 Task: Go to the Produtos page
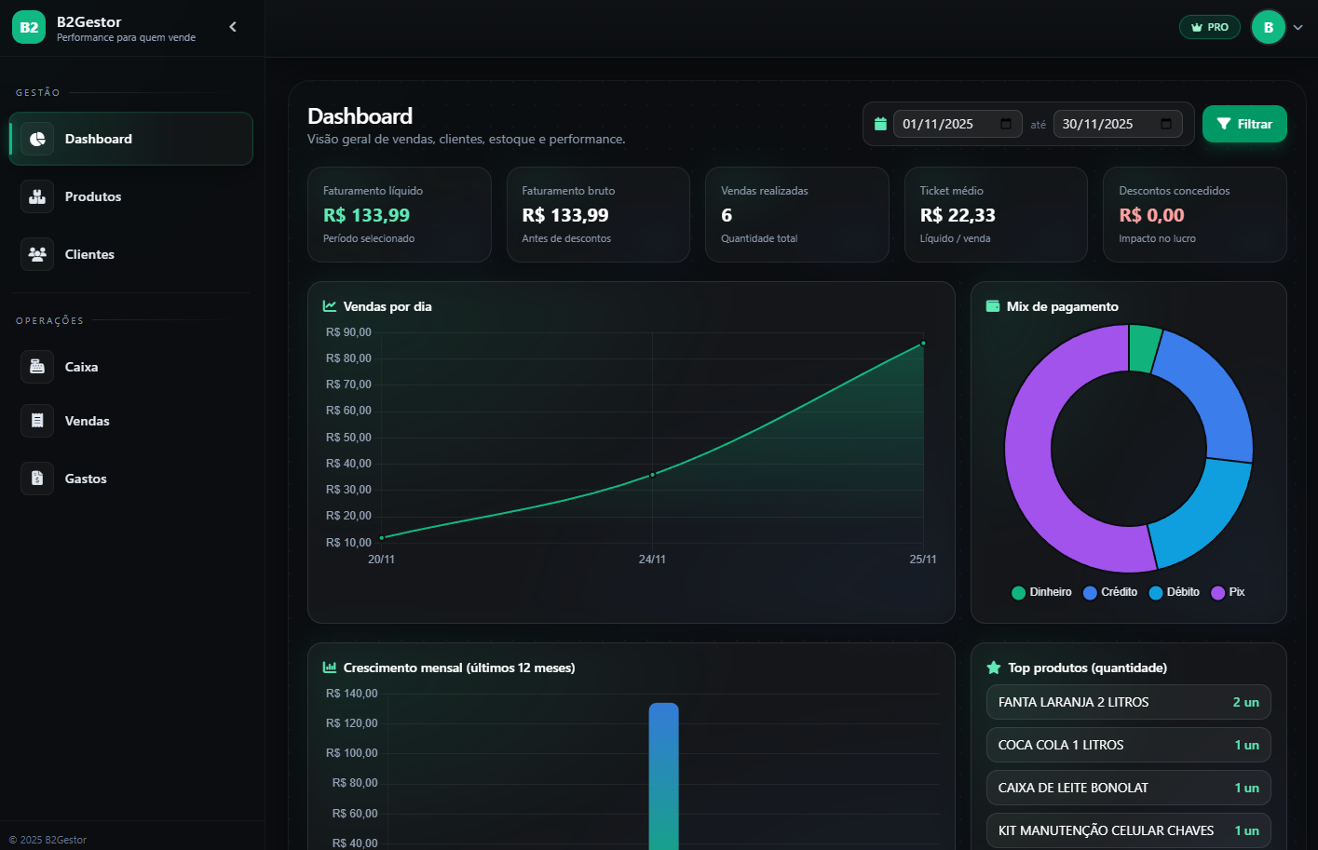(93, 196)
